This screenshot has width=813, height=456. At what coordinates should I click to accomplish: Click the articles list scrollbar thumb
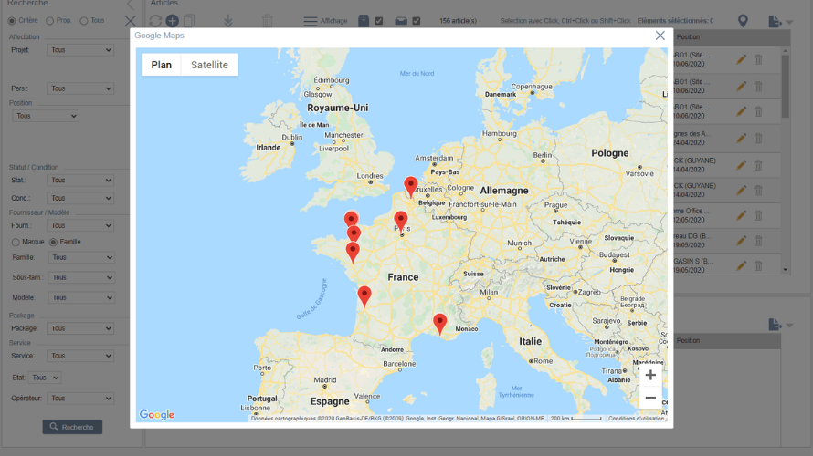tap(785, 86)
